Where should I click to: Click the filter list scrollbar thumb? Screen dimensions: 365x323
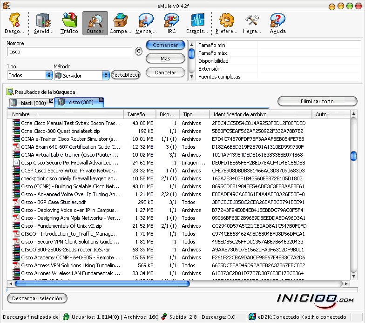coord(191,53)
